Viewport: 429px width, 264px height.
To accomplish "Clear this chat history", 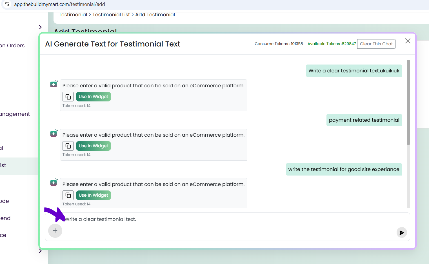I will pos(376,44).
